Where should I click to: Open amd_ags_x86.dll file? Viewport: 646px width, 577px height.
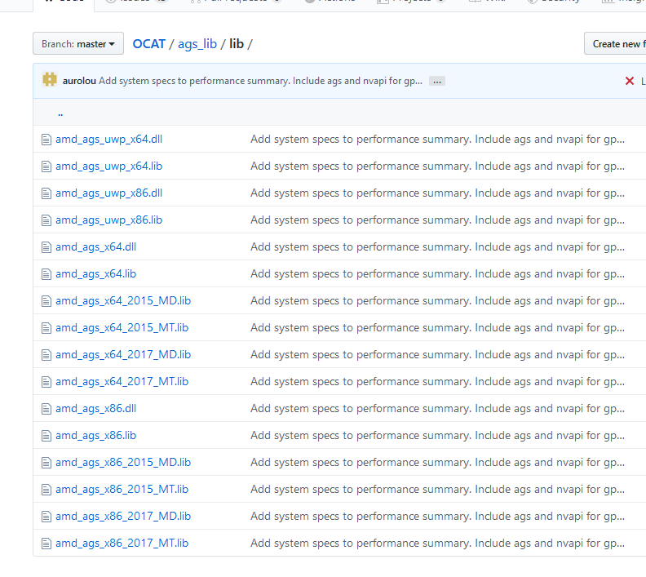coord(96,408)
